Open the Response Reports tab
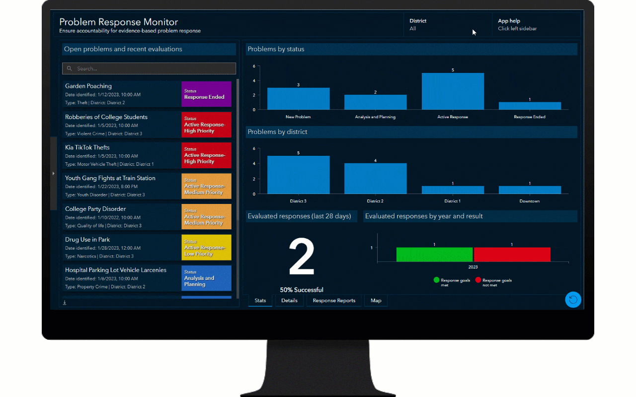This screenshot has width=636, height=397. click(333, 300)
